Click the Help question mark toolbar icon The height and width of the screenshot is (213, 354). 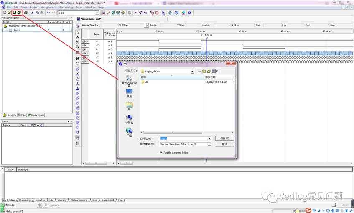tap(189, 13)
